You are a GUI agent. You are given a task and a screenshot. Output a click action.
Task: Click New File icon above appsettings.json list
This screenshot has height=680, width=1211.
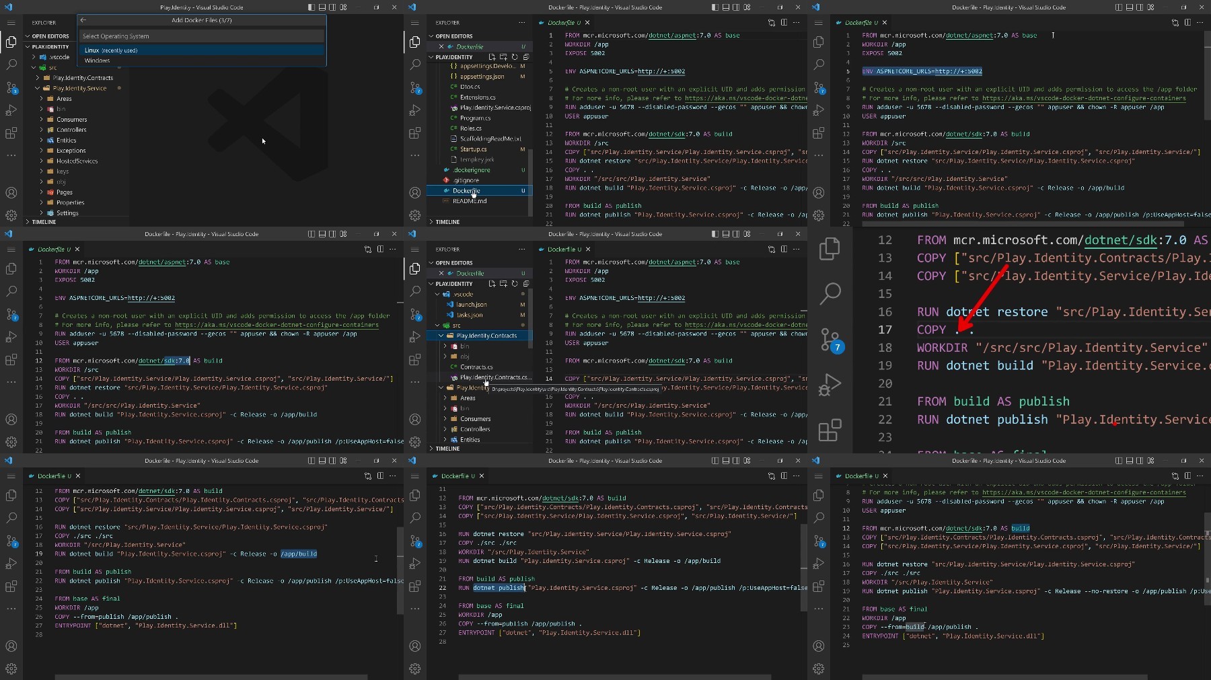[492, 57]
